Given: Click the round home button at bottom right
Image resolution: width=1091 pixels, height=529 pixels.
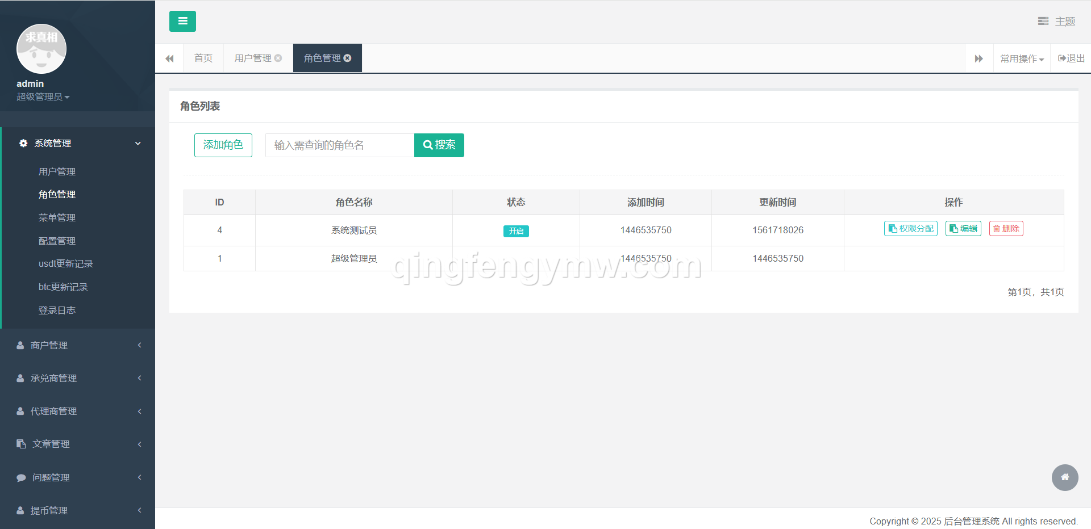Looking at the screenshot, I should click(1065, 477).
